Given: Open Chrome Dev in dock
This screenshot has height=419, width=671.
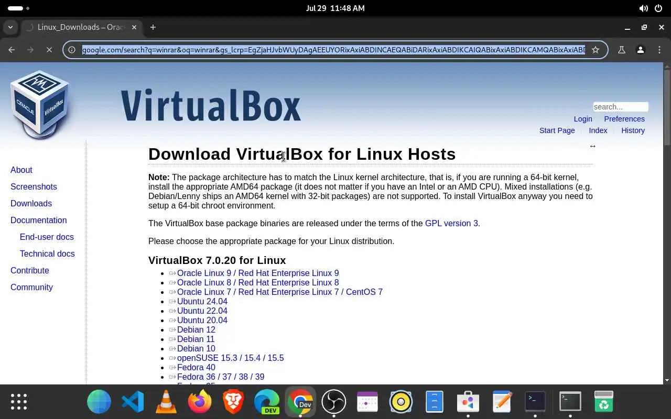Looking at the screenshot, I should tap(300, 402).
